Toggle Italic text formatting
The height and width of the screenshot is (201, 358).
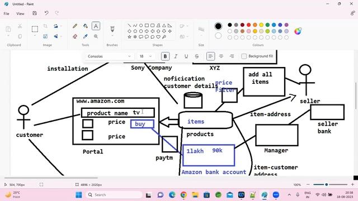click(176, 56)
